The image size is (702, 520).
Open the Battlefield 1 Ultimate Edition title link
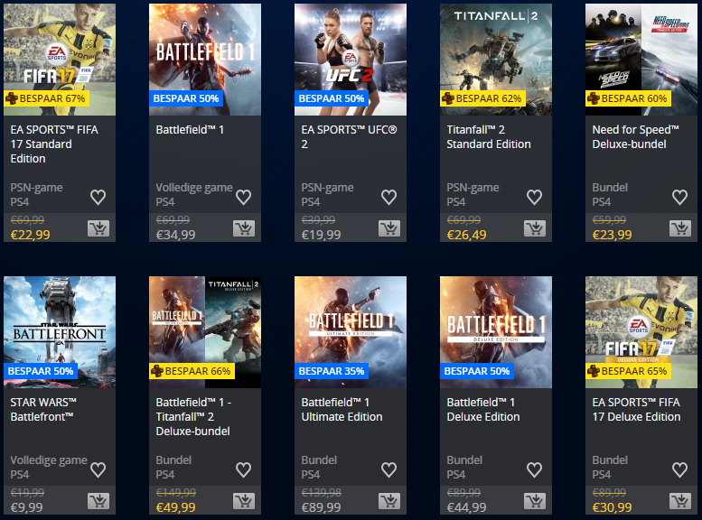[x=342, y=410]
